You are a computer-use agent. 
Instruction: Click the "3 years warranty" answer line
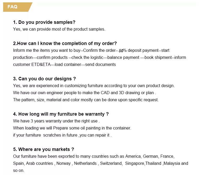pos(56,121)
